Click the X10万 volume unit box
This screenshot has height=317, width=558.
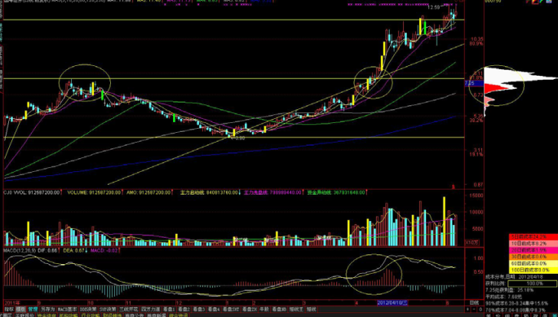coord(472,243)
